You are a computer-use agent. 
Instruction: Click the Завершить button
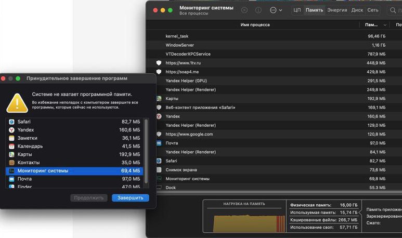click(x=130, y=198)
